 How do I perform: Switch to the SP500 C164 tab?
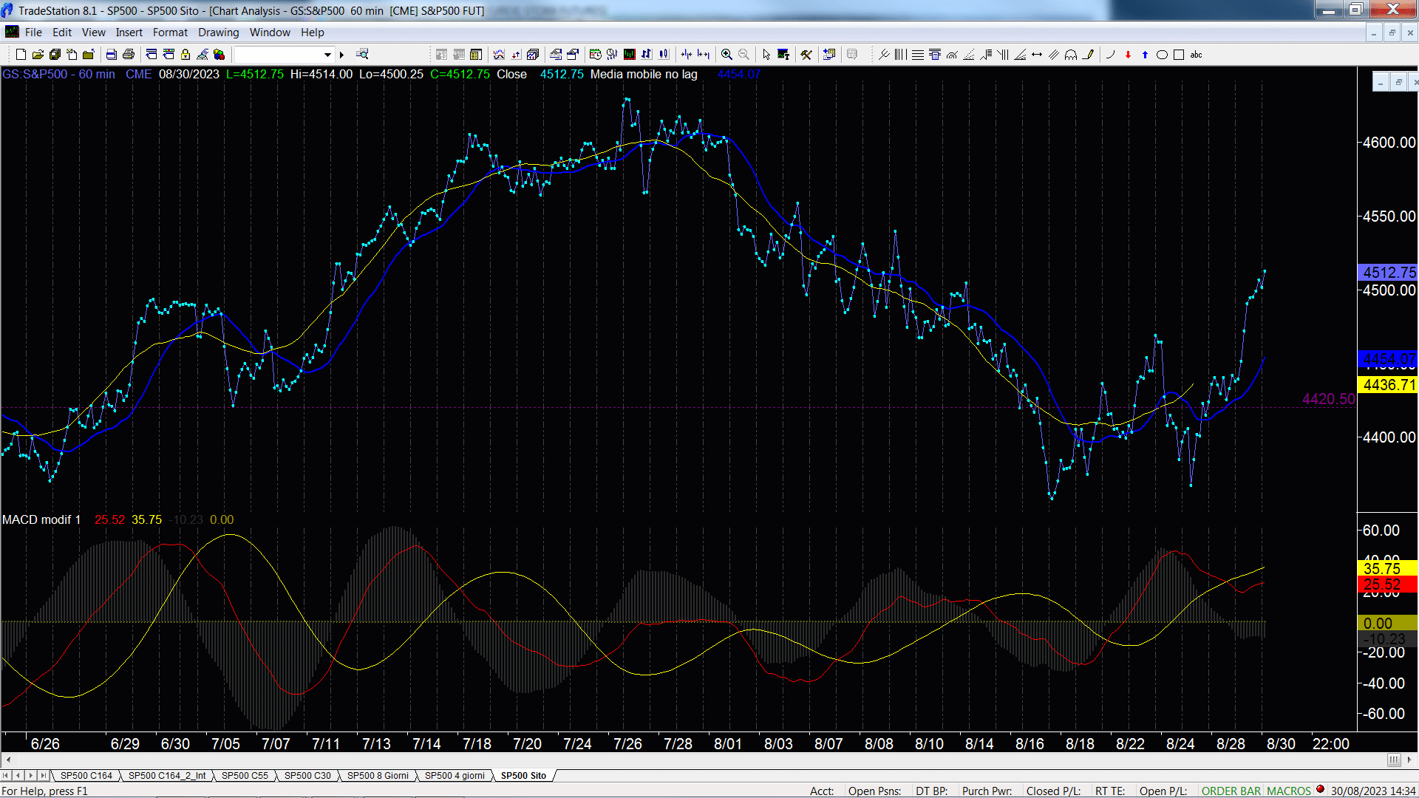coord(86,775)
